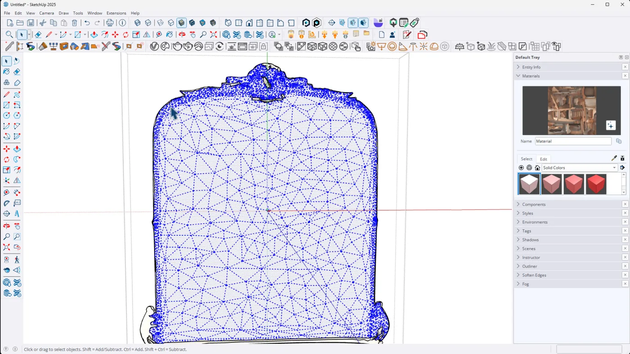
Task: Click the AI sparkle button on material preview
Action: [x=610, y=125]
